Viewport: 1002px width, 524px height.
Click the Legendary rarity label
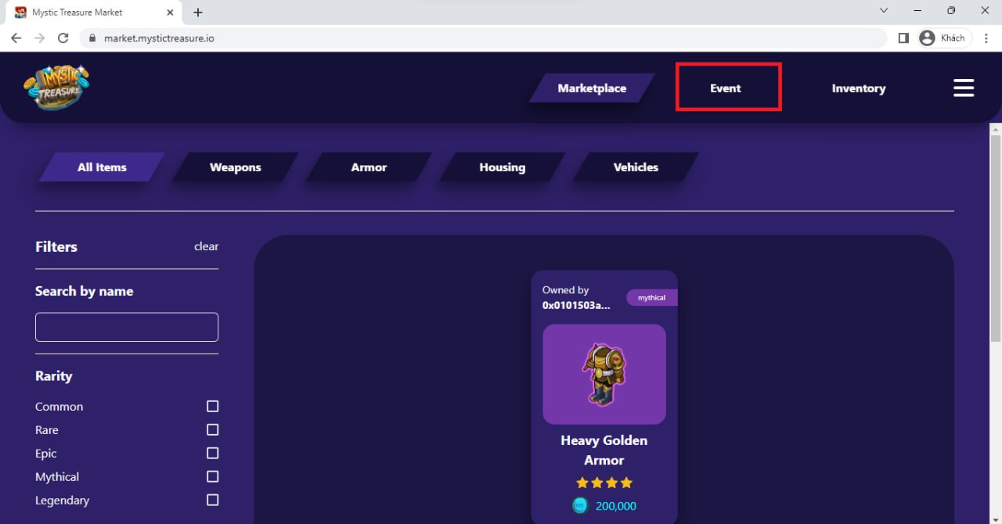click(62, 501)
